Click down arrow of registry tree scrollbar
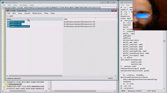Screen dimensions: 167x93 pyautogui.click(x=49, y=89)
